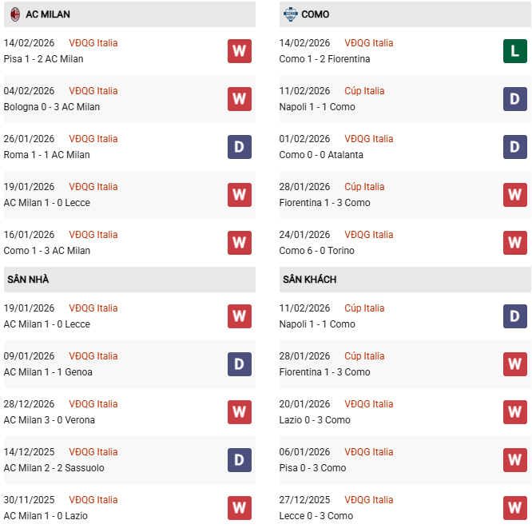Click the AC Milan 1 - 0 Lazio result text
This screenshot has width=532, height=528.
[x=46, y=516]
